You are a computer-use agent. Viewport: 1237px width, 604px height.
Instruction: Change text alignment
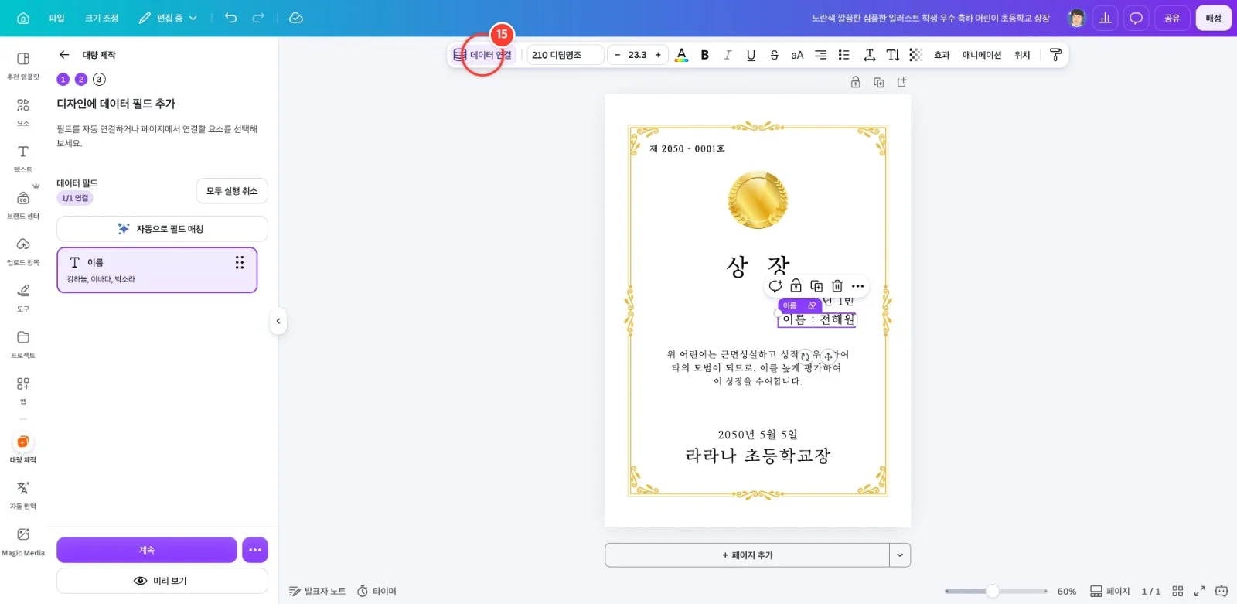[821, 55]
